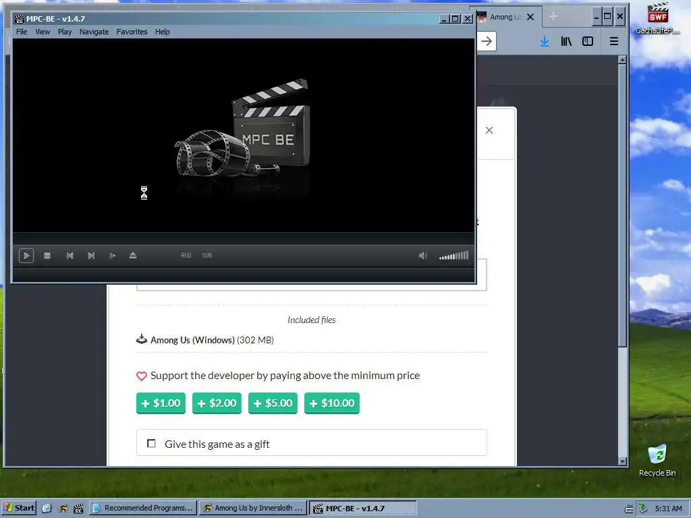The image size is (691, 518).
Task: Open the View menu in MPC-BE
Action: (x=43, y=32)
